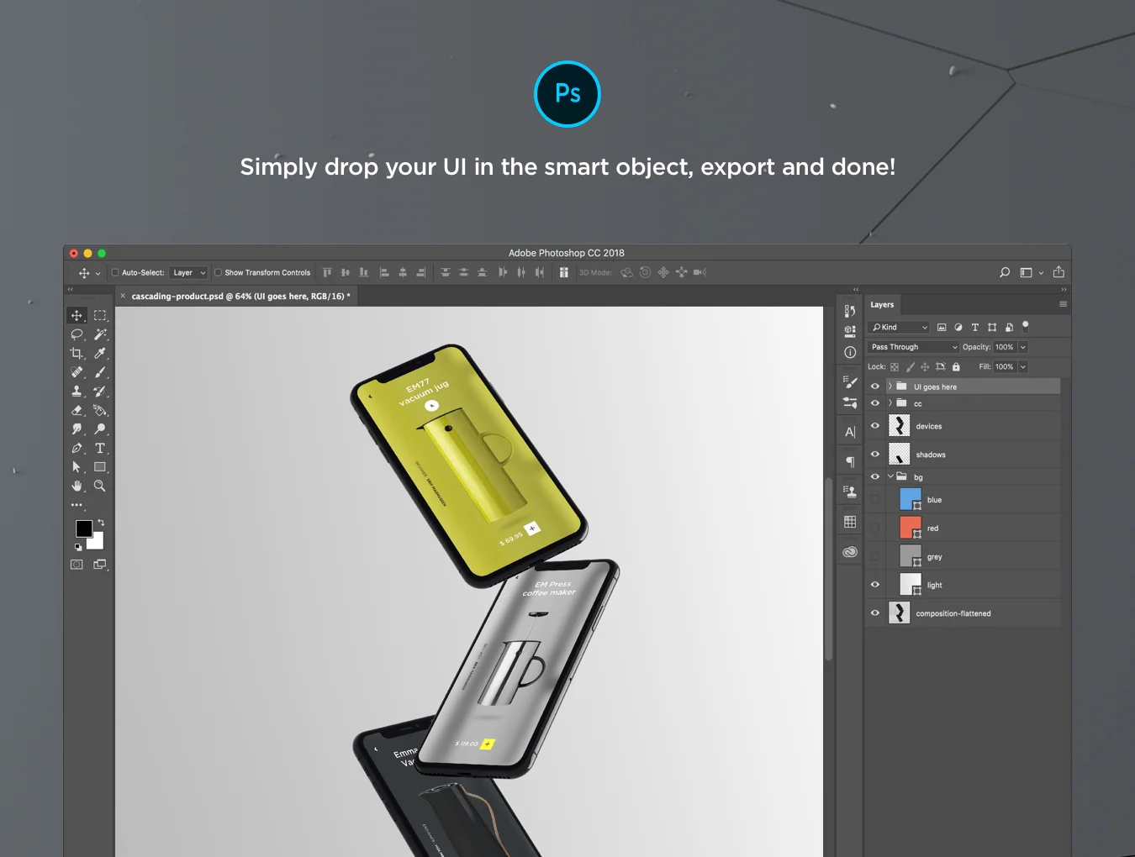Open the Character panel icon
Viewport: 1135px width, 857px height.
pyautogui.click(x=850, y=432)
